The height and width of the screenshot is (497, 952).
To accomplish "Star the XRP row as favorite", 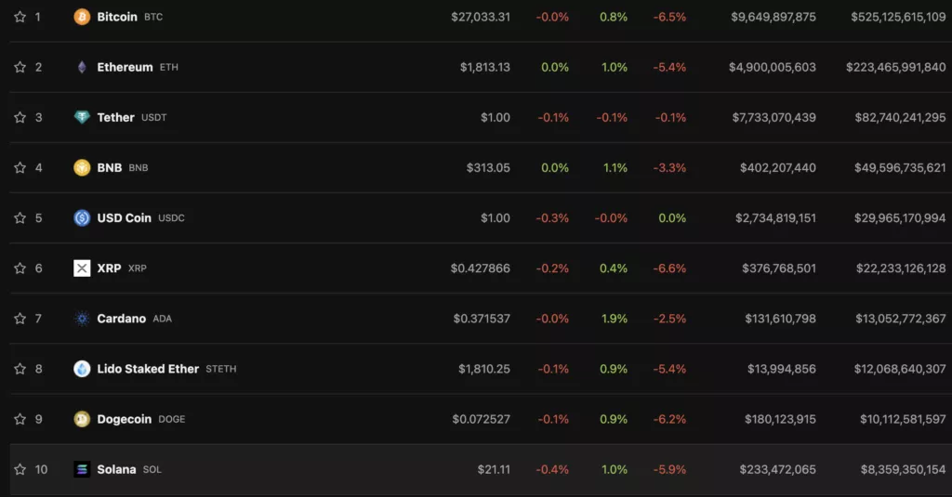I will coord(20,268).
